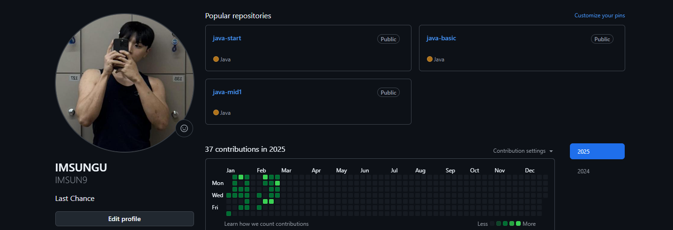Click the circular profile avatar photo

click(125, 82)
